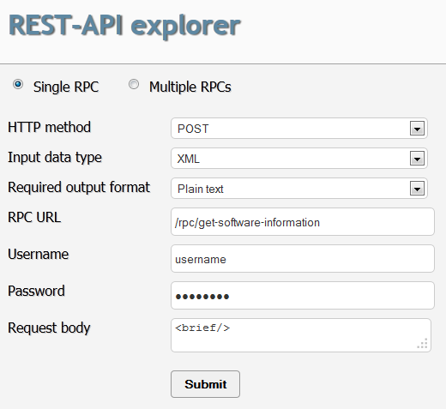Image resolution: width=446 pixels, height=409 pixels.
Task: Open the HTTP method dropdown arrow
Action: (x=417, y=129)
